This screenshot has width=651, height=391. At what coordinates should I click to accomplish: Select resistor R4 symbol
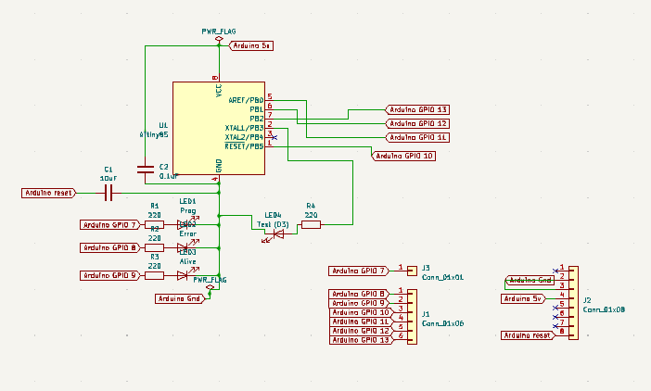[x=311, y=225]
